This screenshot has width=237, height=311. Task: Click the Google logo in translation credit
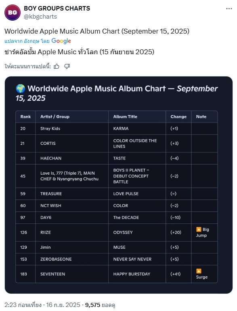(61, 41)
